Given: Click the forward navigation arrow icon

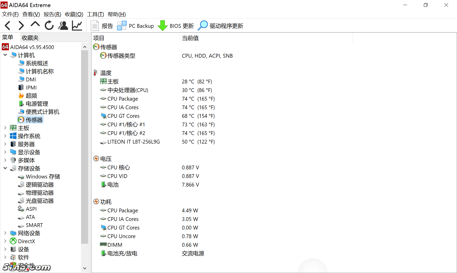Looking at the screenshot, I should pos(21,25).
